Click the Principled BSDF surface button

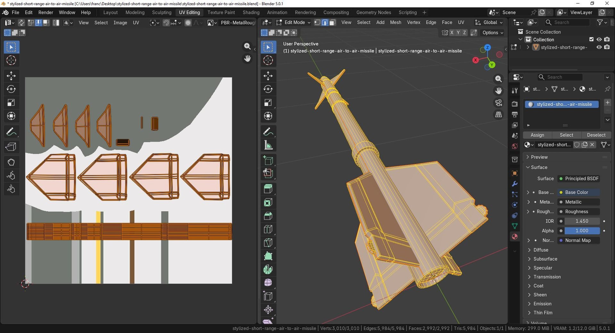[x=578, y=179]
